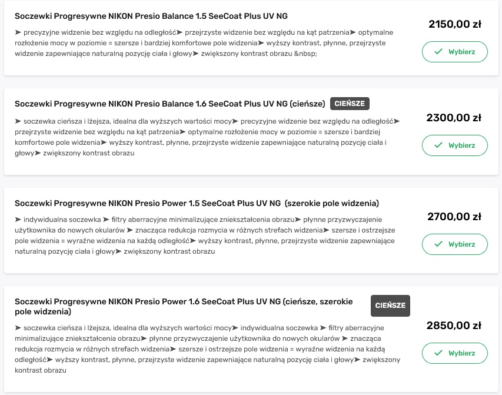This screenshot has height=395, width=502.
Task: Click the checkmark icon in the bottom Wybierz button
Action: pos(438,353)
